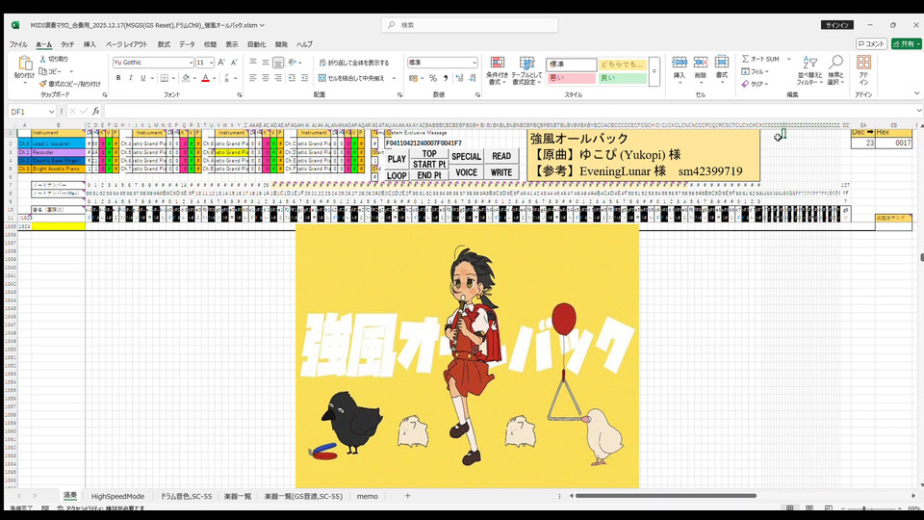Click the Orientation (angled text) icon
The height and width of the screenshot is (520, 924).
click(293, 62)
